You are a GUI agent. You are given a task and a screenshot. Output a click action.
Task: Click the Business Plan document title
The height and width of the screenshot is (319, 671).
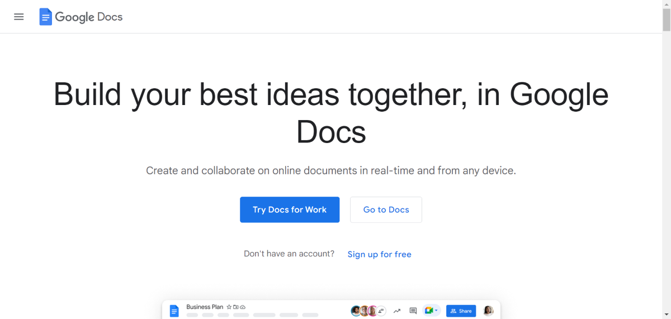(x=205, y=307)
